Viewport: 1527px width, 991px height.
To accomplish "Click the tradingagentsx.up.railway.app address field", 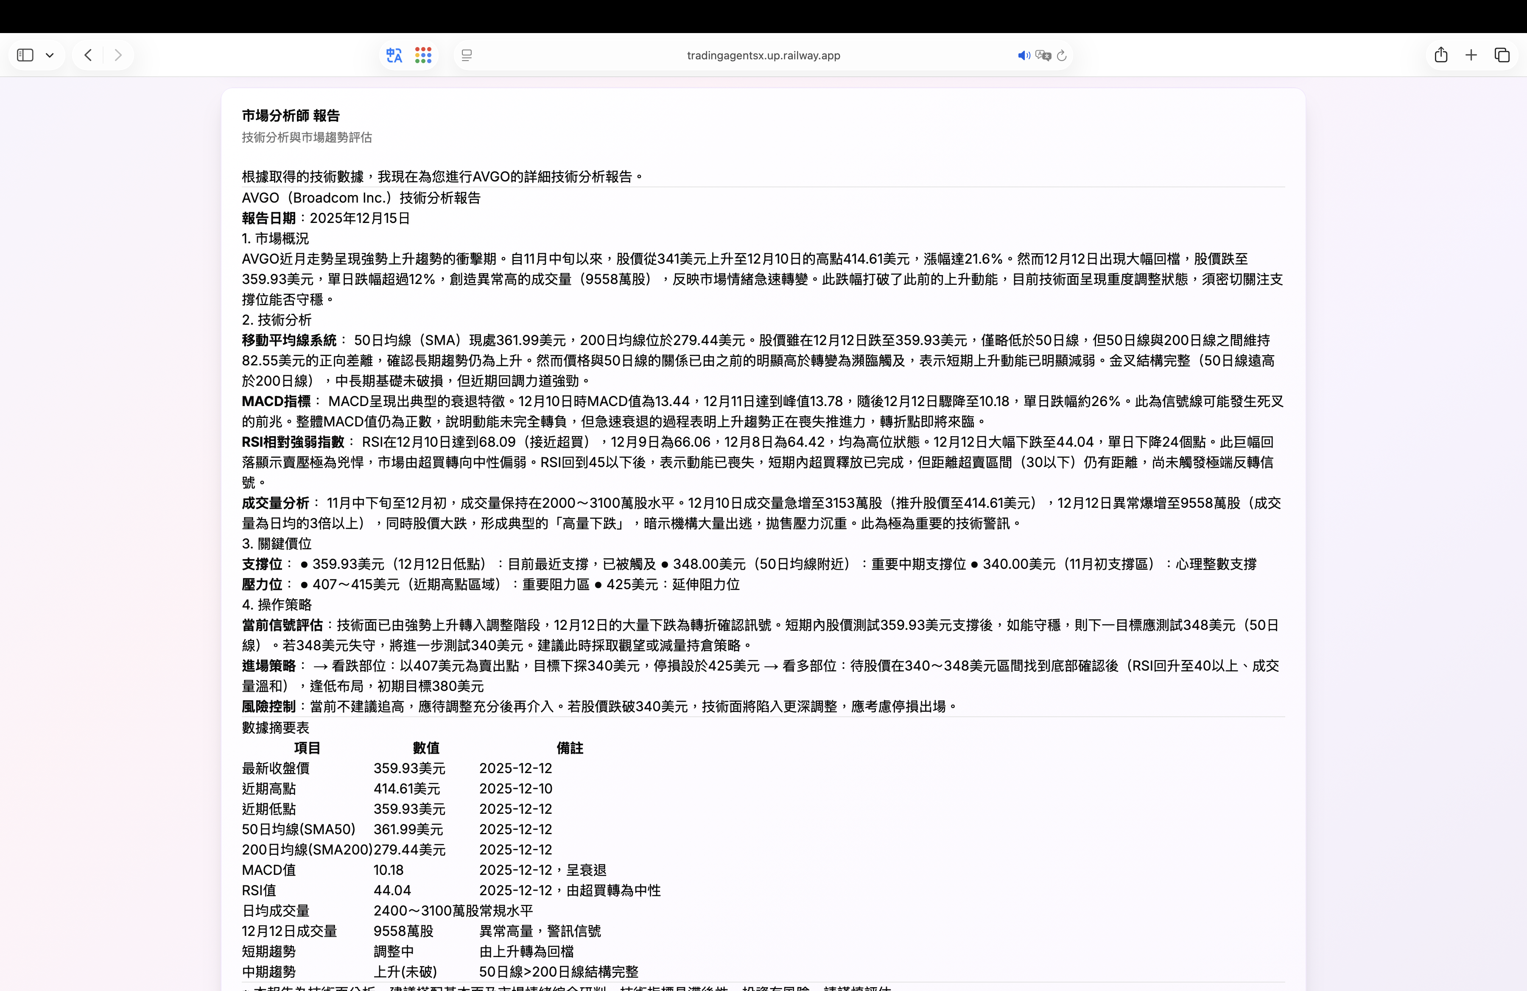I will [x=763, y=55].
